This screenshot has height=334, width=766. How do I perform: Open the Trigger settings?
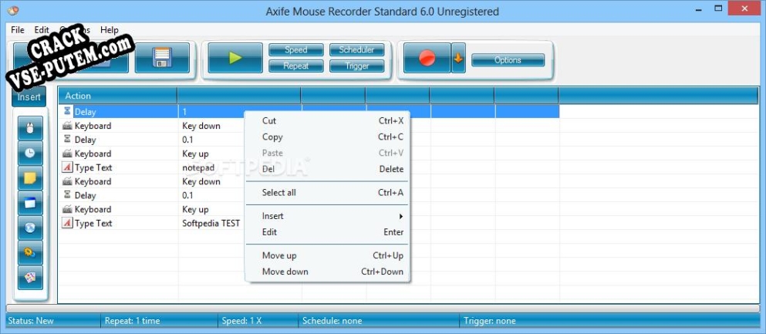coord(356,66)
